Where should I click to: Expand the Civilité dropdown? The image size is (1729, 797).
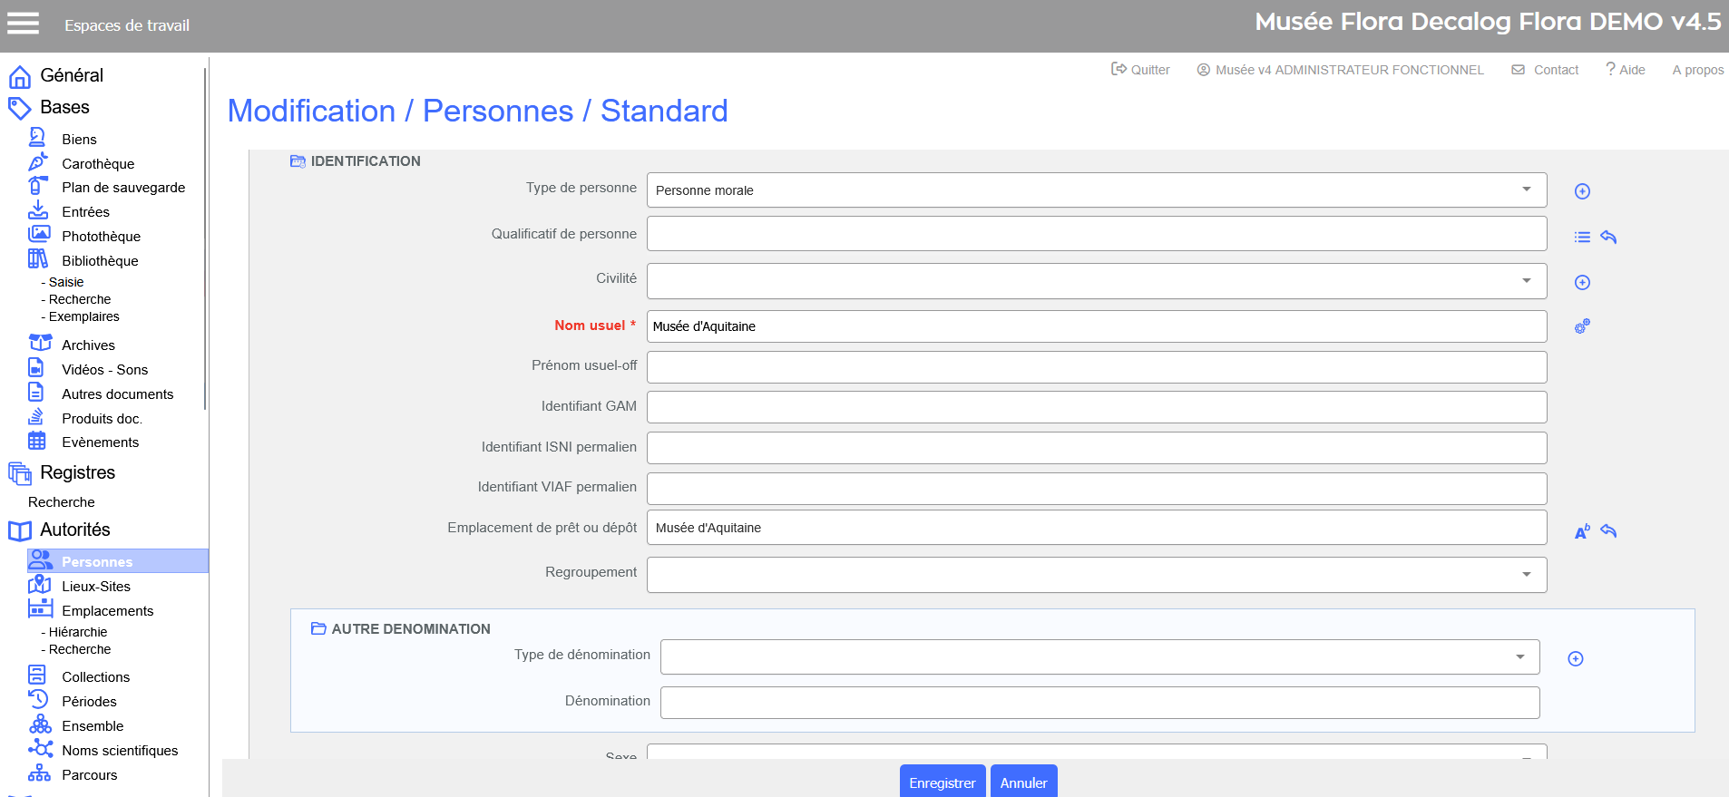click(x=1096, y=281)
